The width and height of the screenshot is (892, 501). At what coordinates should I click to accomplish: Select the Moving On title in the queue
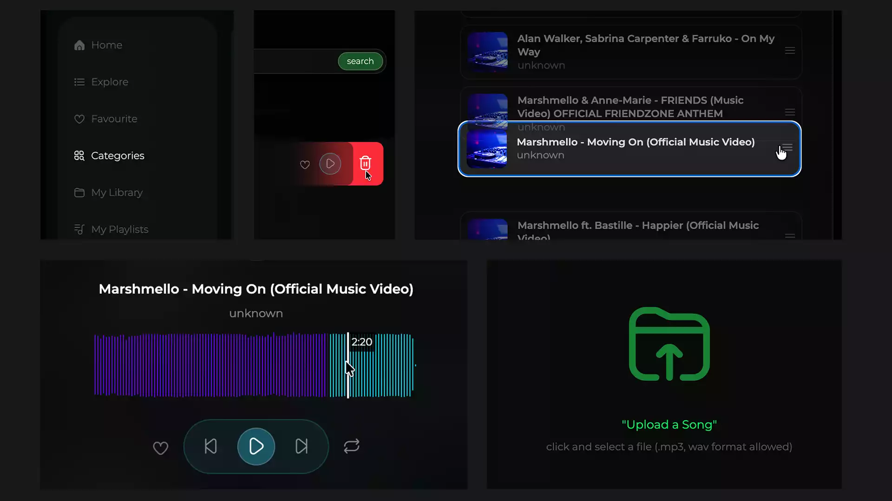(636, 142)
